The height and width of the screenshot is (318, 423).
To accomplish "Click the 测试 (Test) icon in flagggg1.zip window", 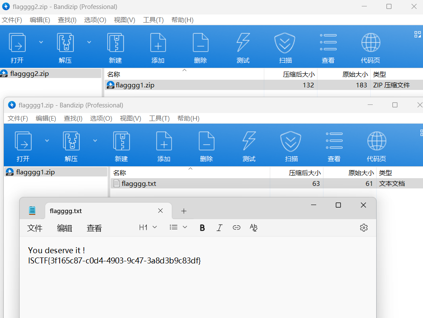I will [x=249, y=141].
